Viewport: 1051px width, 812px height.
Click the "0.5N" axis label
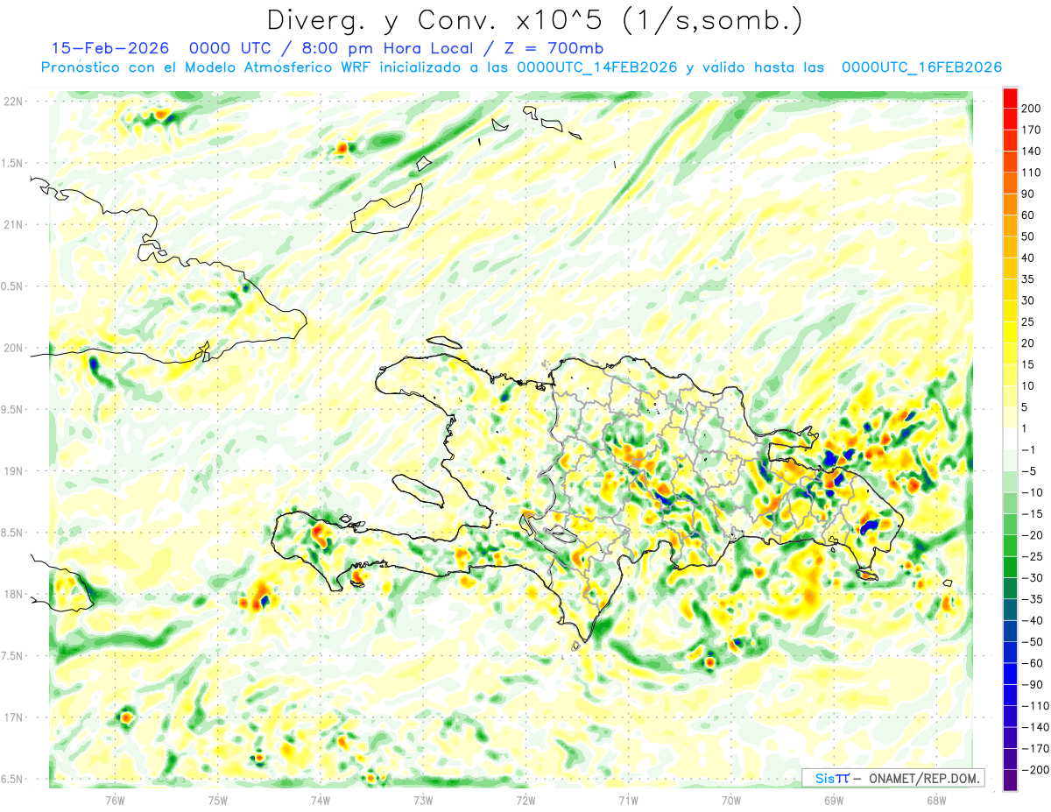11,286
